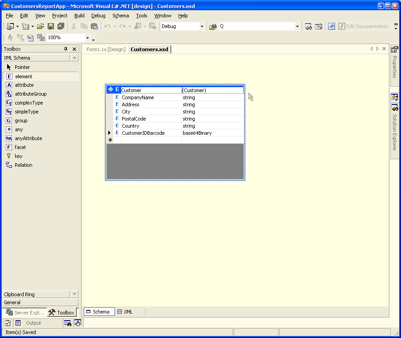Choose the attributeGroup toolbox item
401x338 pixels.
[x=30, y=94]
